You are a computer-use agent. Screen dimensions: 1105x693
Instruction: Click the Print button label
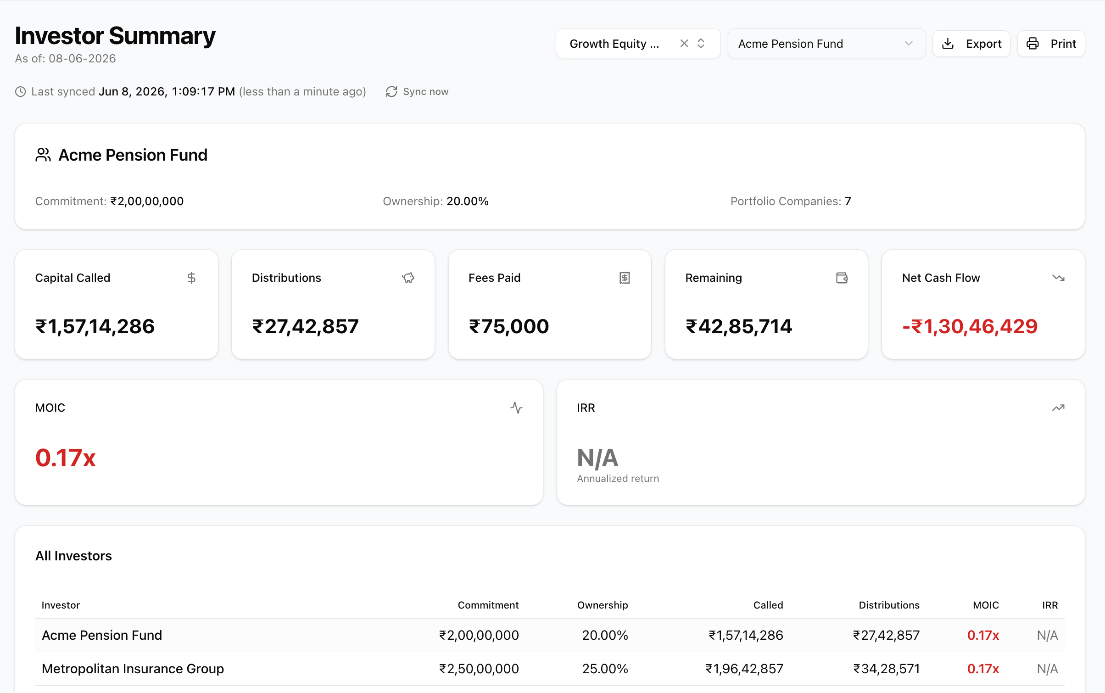pyautogui.click(x=1063, y=44)
